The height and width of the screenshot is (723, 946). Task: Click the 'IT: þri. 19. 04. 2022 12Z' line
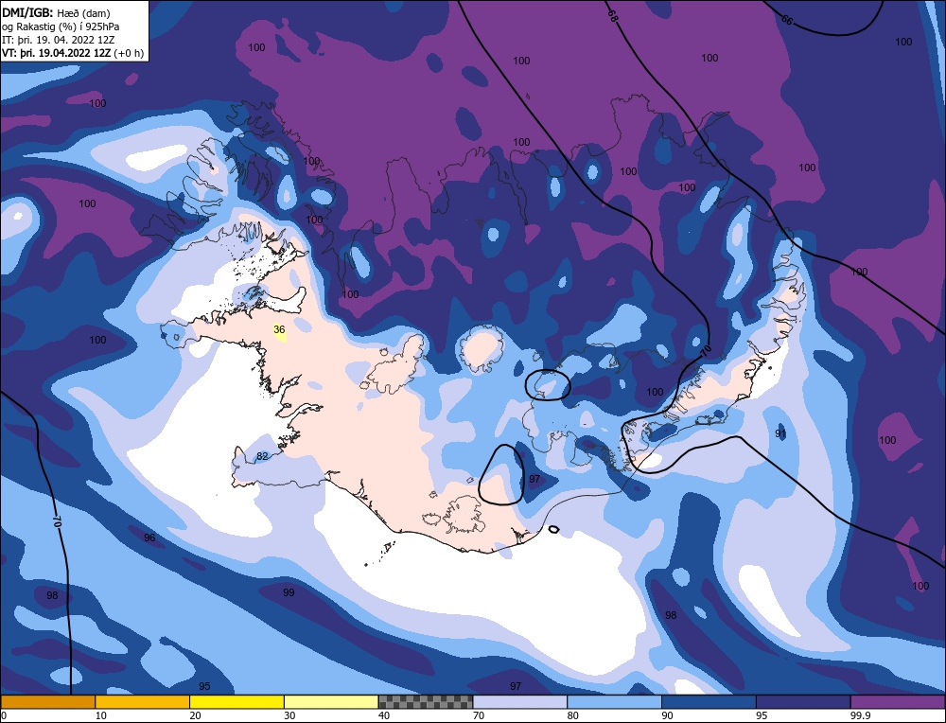[59, 40]
